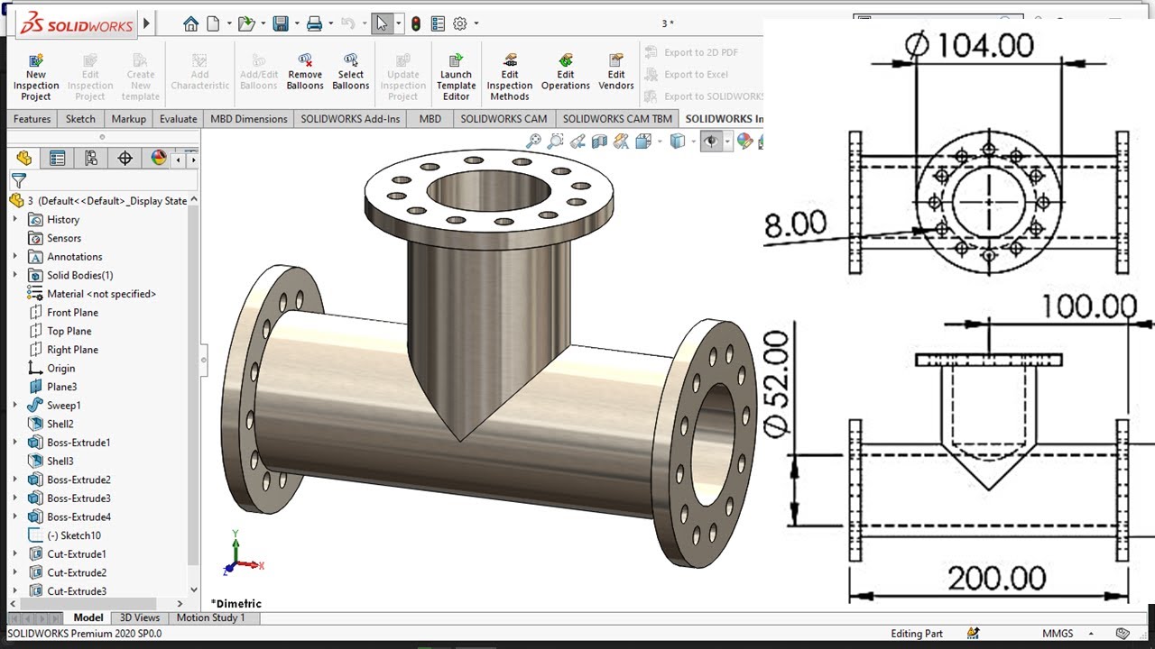Open a file with the Open folder icon
Viewport: 1155px width, 649px height.
click(x=245, y=24)
